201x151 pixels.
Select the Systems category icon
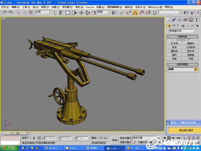pos(197,26)
